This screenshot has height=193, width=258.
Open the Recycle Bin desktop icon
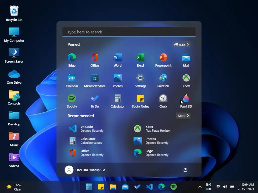click(14, 14)
